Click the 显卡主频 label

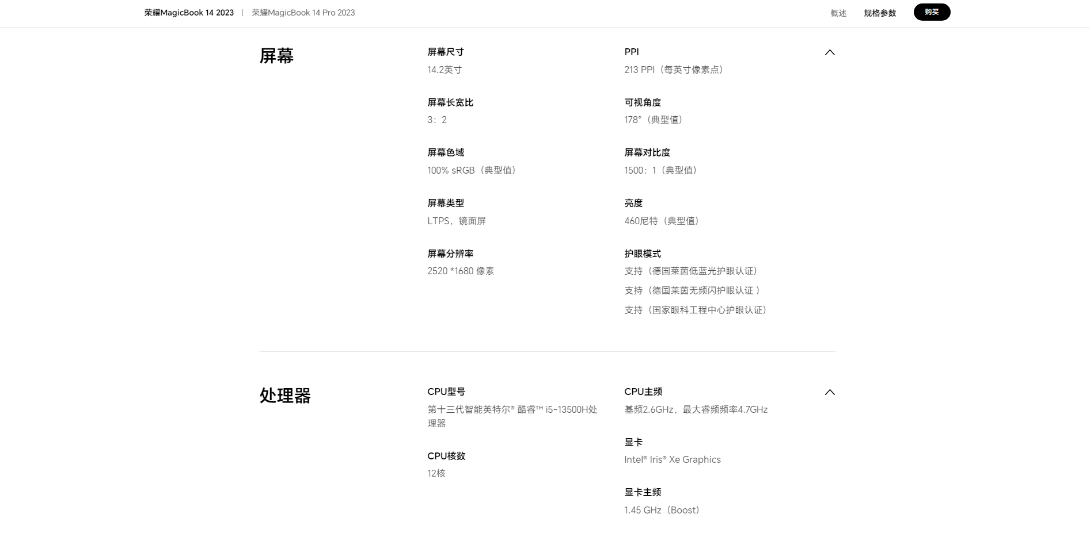643,492
